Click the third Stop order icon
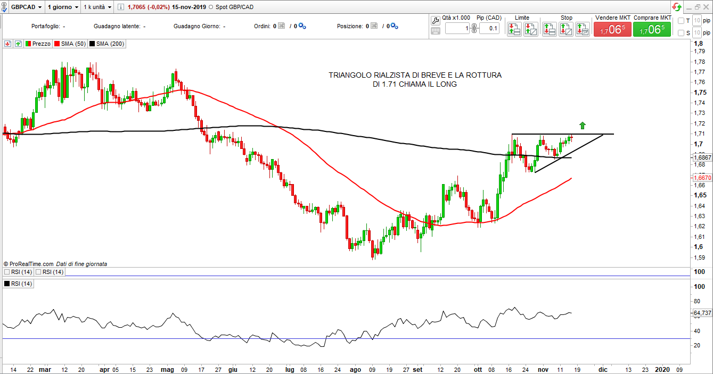 (583, 29)
